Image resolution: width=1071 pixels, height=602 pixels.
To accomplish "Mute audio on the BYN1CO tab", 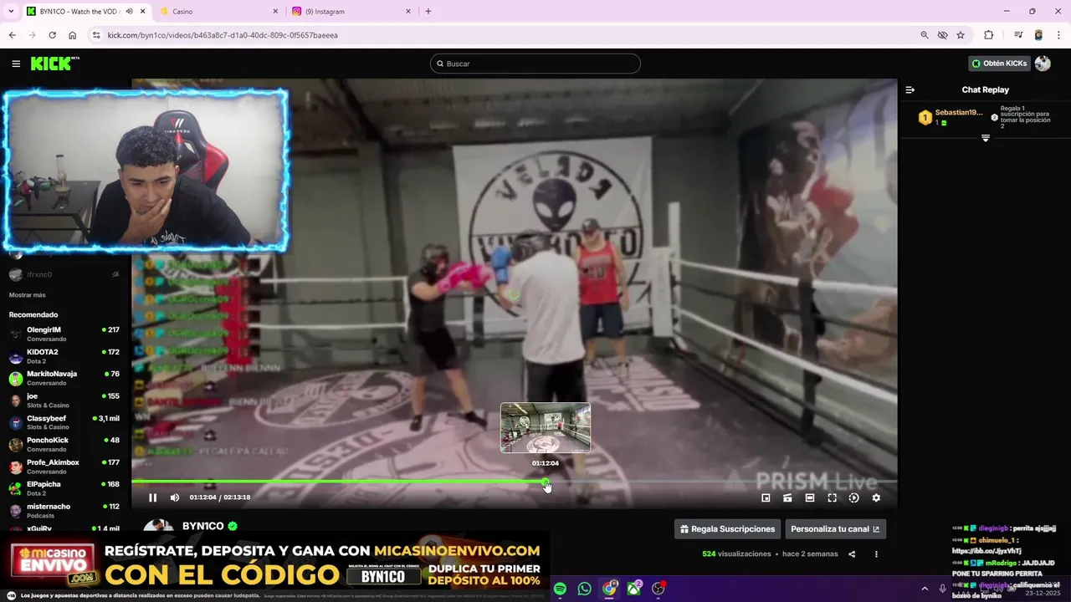I will click(x=129, y=12).
